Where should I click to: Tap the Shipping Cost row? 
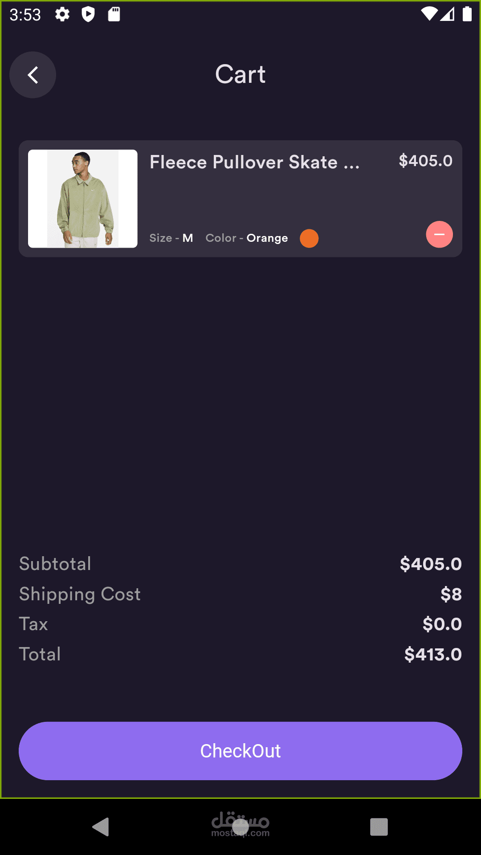240,594
